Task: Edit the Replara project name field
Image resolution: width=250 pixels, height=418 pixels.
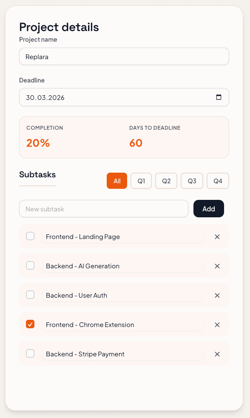Action: 124,56
